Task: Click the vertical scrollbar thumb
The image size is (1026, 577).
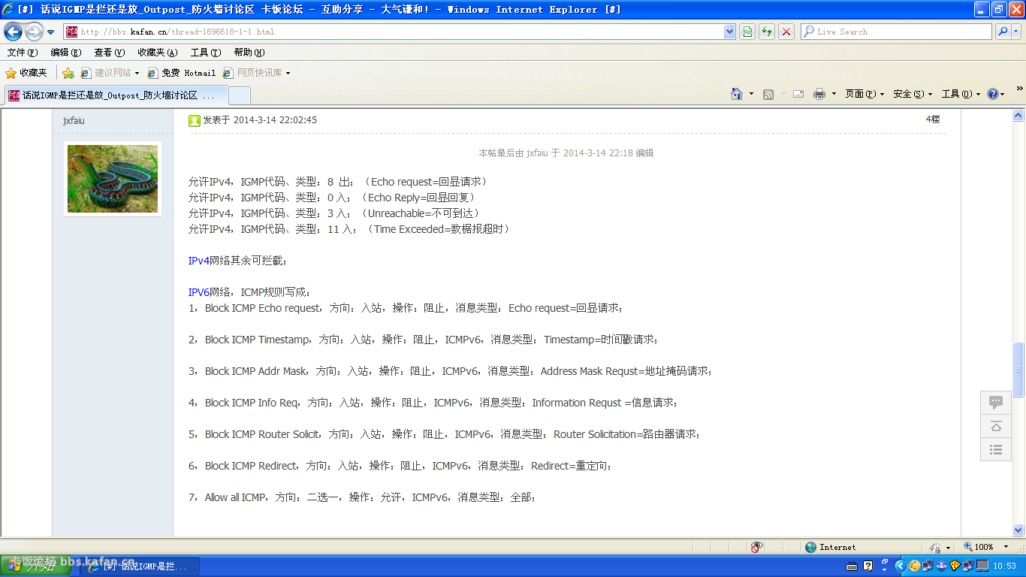Action: click(x=1018, y=369)
